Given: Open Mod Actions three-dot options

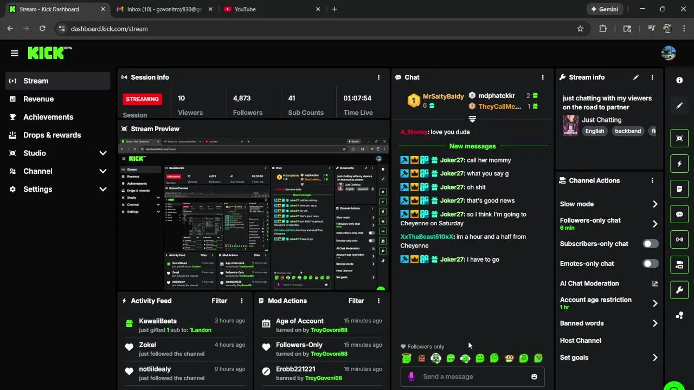Looking at the screenshot, I should coord(378,301).
